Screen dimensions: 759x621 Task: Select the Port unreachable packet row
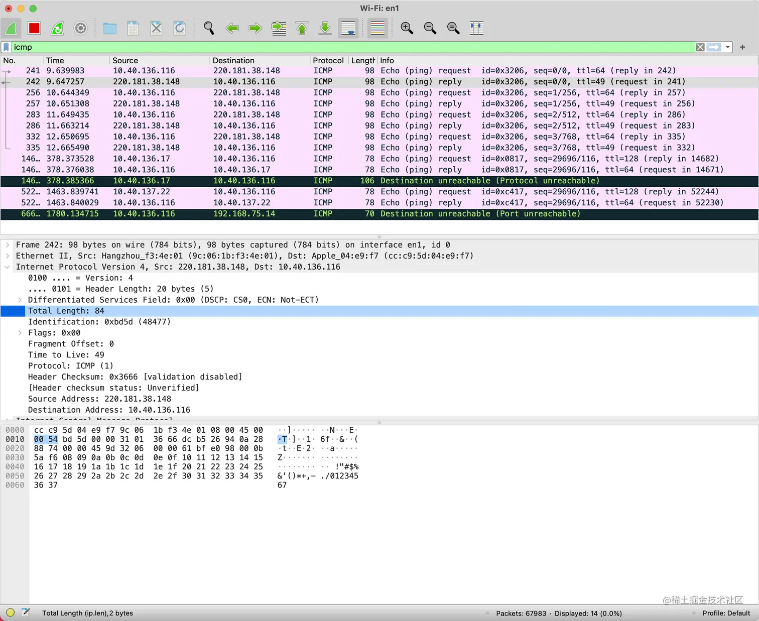coord(379,214)
